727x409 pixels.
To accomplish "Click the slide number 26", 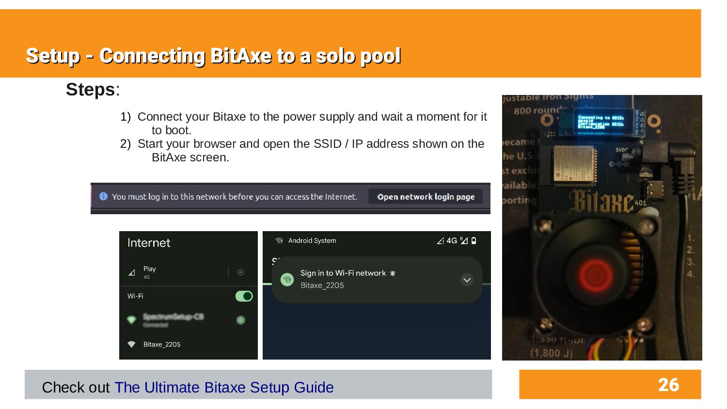I will click(668, 385).
